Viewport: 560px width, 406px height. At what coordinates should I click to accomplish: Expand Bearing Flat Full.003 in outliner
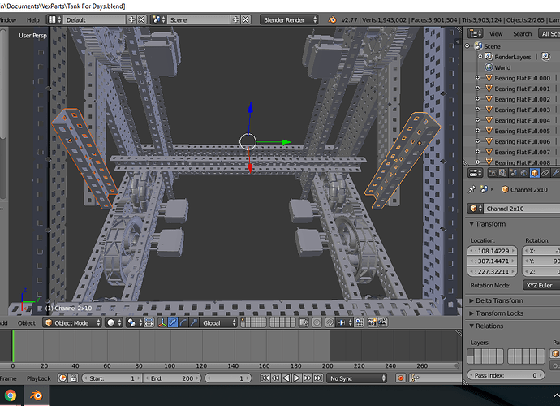477,110
